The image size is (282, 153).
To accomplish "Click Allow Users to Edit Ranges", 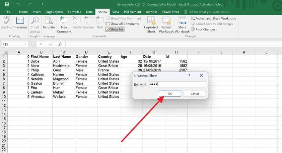I will pos(212,24).
